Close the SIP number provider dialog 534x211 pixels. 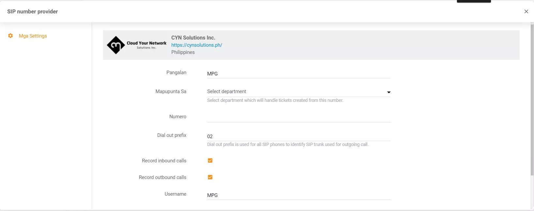[x=526, y=11]
